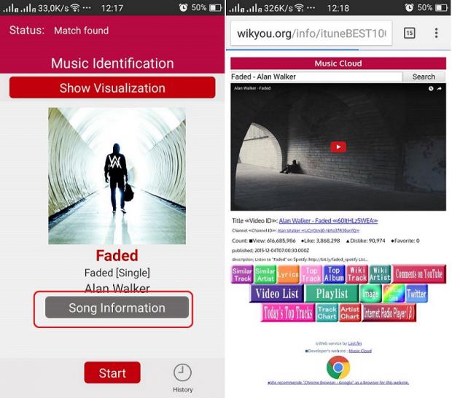Image resolution: width=452 pixels, height=398 pixels.
Task: Tap the video share arrow icon
Action: pos(439,88)
